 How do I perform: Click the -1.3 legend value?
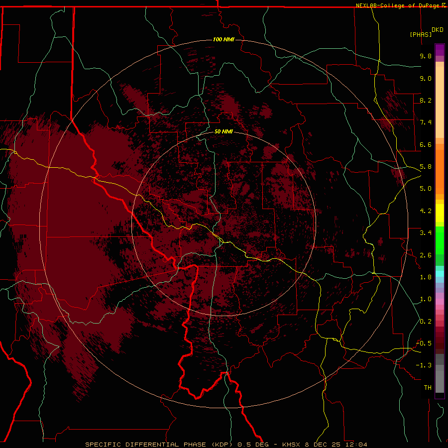coord(424,365)
